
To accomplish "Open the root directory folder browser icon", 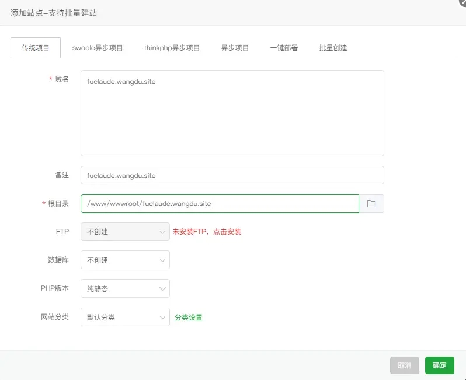I will pos(371,204).
